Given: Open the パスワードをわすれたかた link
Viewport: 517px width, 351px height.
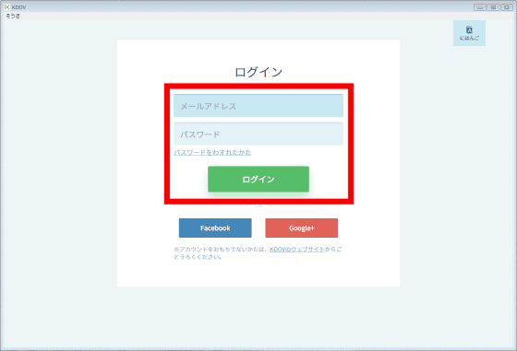Looking at the screenshot, I should click(212, 152).
